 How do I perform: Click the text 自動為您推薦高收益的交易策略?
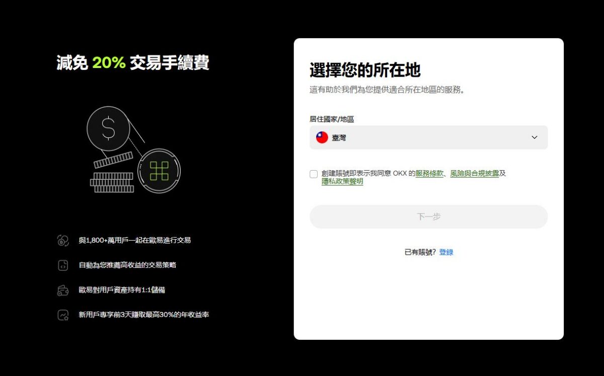pyautogui.click(x=127, y=265)
